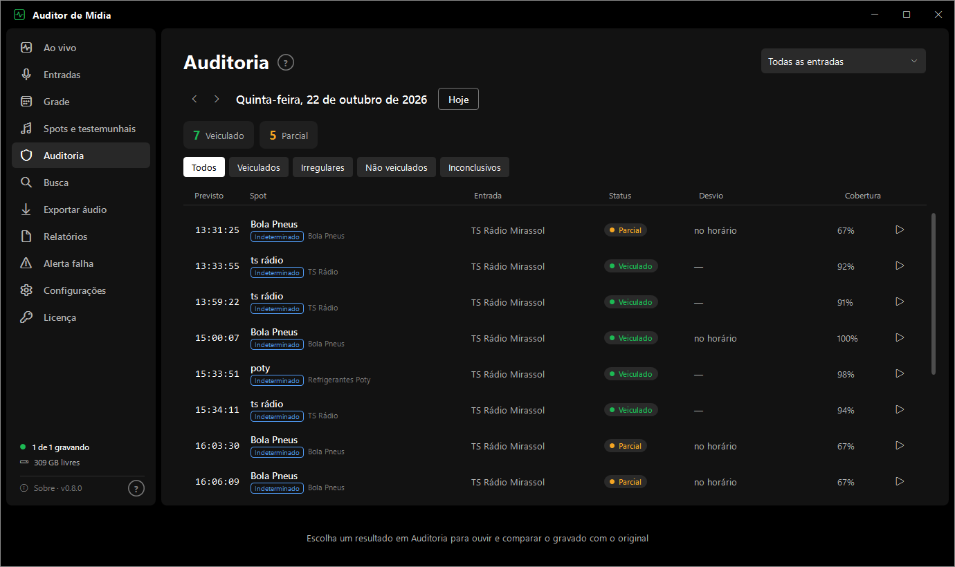Click the Parcial status of 13:31:25 row
The height and width of the screenshot is (567, 955).
pyautogui.click(x=626, y=230)
